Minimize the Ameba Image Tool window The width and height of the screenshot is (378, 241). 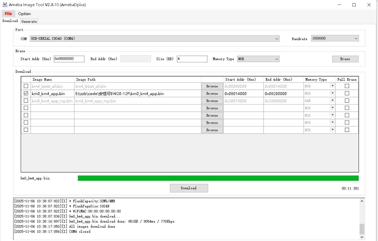pyautogui.click(x=339, y=5)
